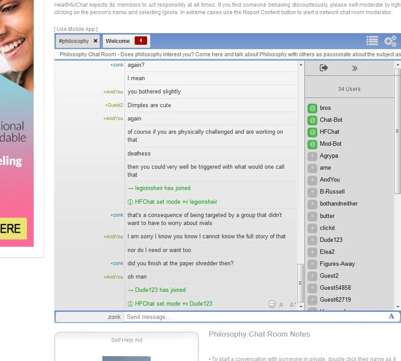Select user AndYou in user list
Viewport: 401px width, 361px height.
[330, 180]
